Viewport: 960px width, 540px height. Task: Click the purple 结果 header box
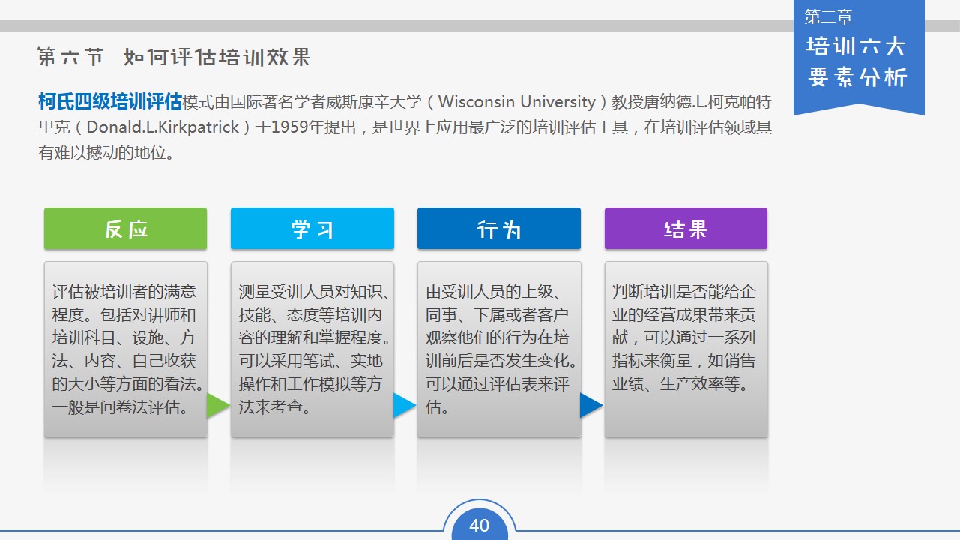click(x=686, y=229)
